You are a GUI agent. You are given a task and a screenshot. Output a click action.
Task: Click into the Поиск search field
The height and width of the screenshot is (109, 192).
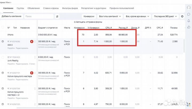point(39,16)
